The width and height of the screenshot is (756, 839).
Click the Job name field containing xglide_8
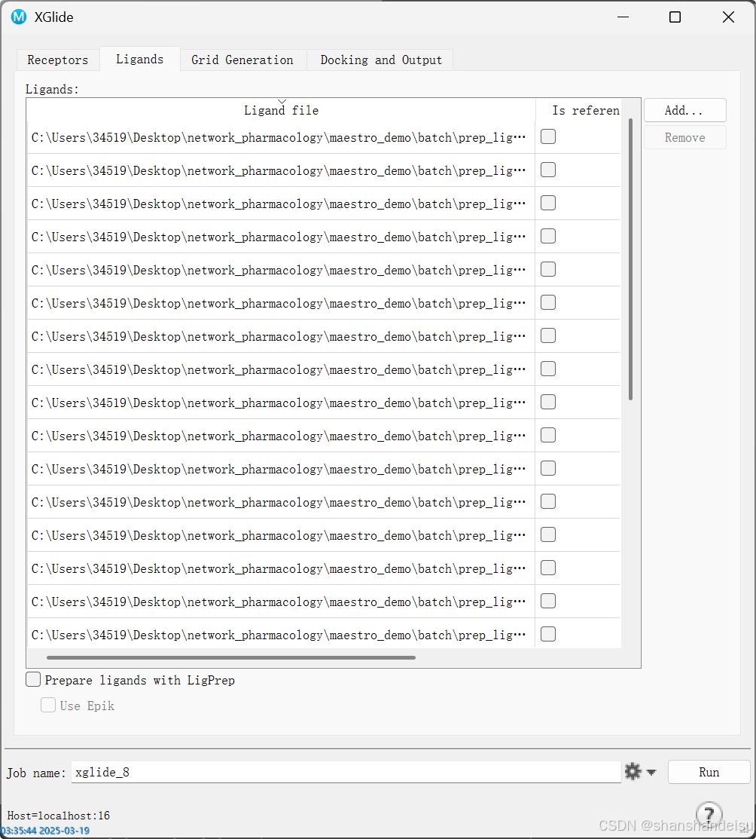[x=346, y=772]
